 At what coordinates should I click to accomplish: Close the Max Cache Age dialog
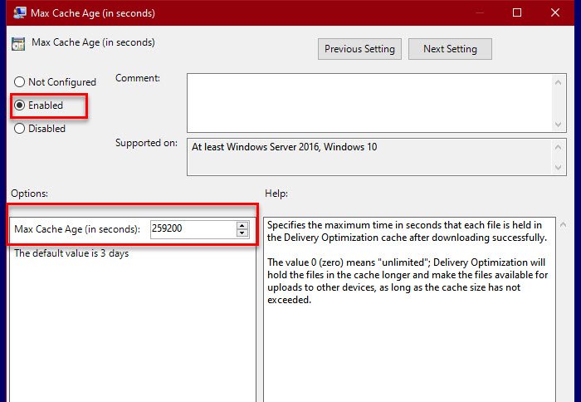(555, 12)
